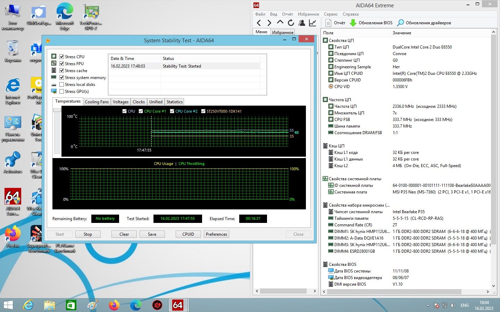Click the AIDA64 refresh icon

point(291,23)
